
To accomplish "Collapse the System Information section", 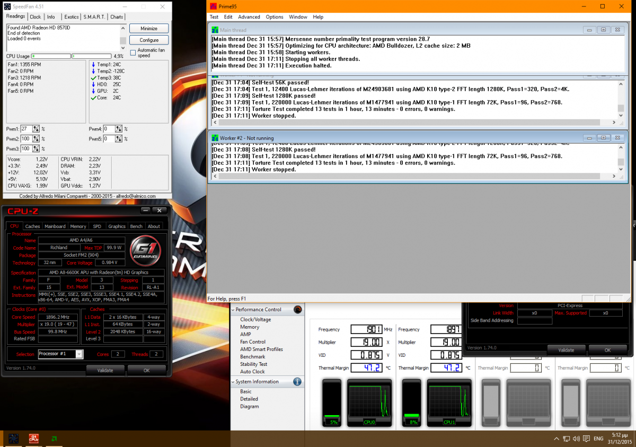I will [233, 382].
